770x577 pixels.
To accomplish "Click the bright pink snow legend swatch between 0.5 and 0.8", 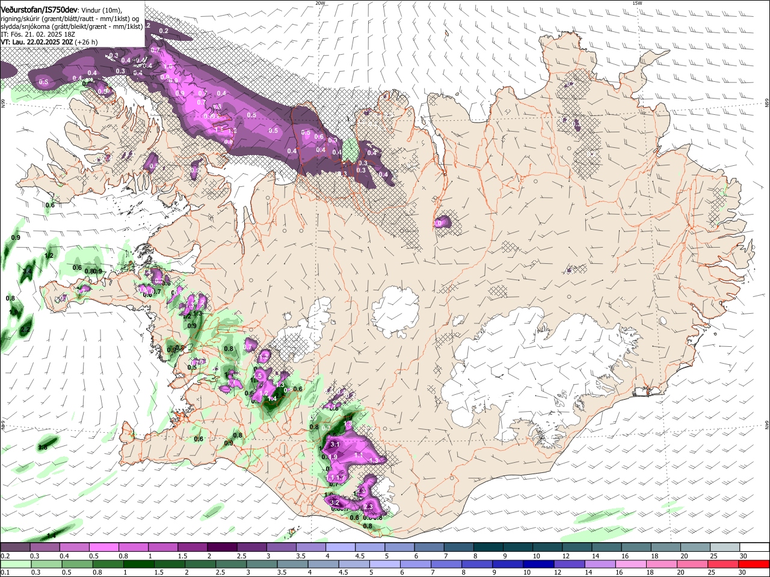I will click(x=104, y=548).
